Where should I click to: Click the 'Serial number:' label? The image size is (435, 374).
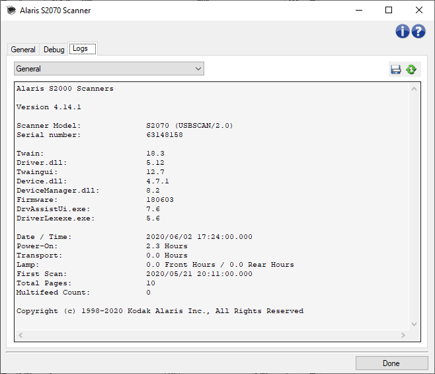pyautogui.click(x=48, y=135)
